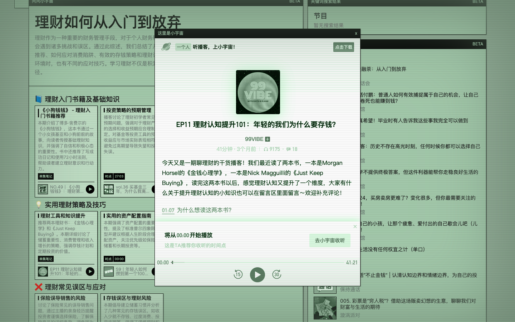Screen dimensions: 515x322
Task: Follow 99VIBE using the plus icon
Action: click(268, 139)
